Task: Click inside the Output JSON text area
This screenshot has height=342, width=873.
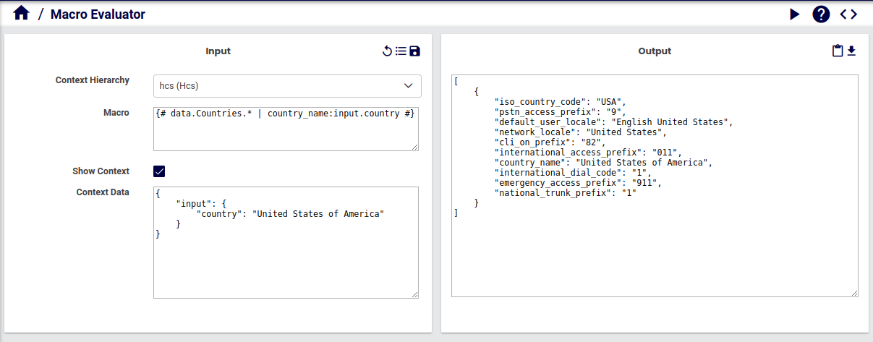Action: pyautogui.click(x=655, y=246)
